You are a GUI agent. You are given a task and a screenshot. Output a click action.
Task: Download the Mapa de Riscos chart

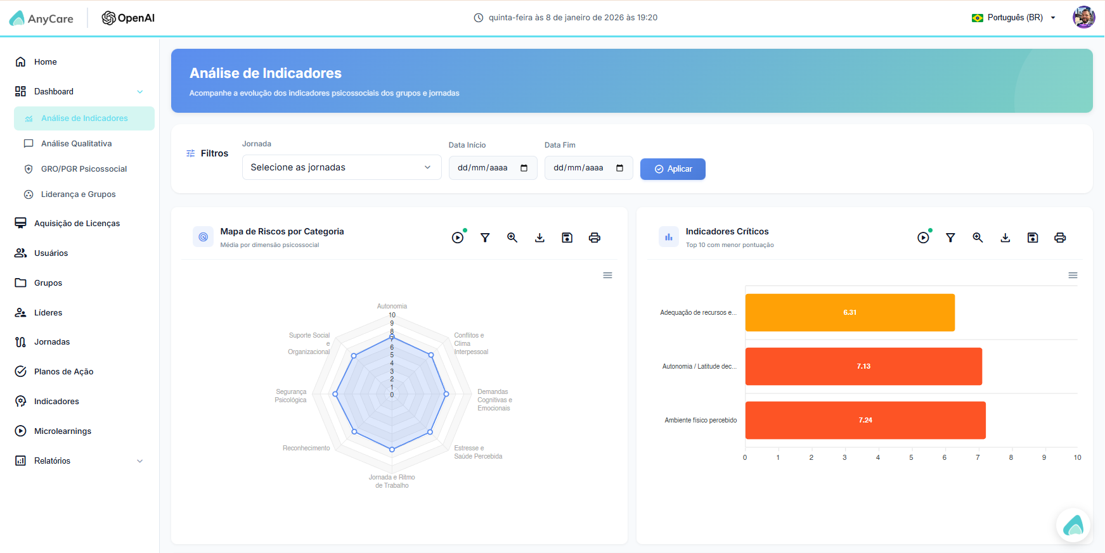pyautogui.click(x=540, y=238)
